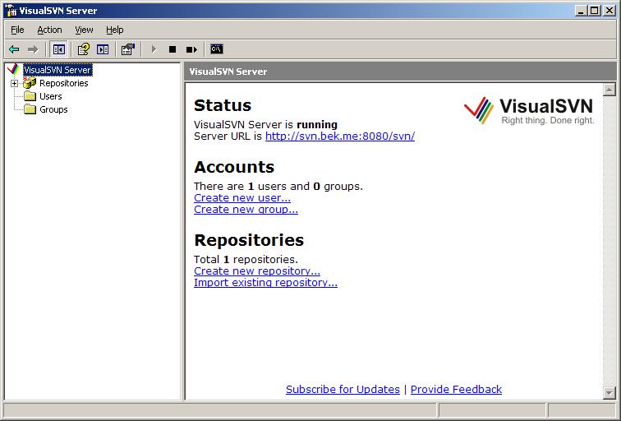Click the Start server play icon
621x421 pixels.
[x=154, y=49]
